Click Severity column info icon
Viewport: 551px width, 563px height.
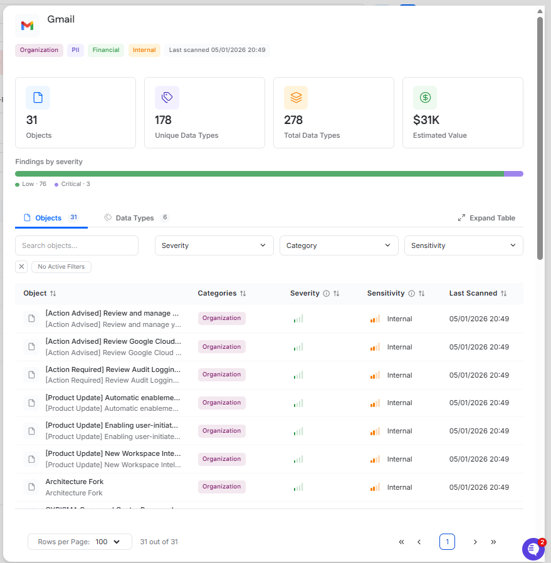(327, 293)
